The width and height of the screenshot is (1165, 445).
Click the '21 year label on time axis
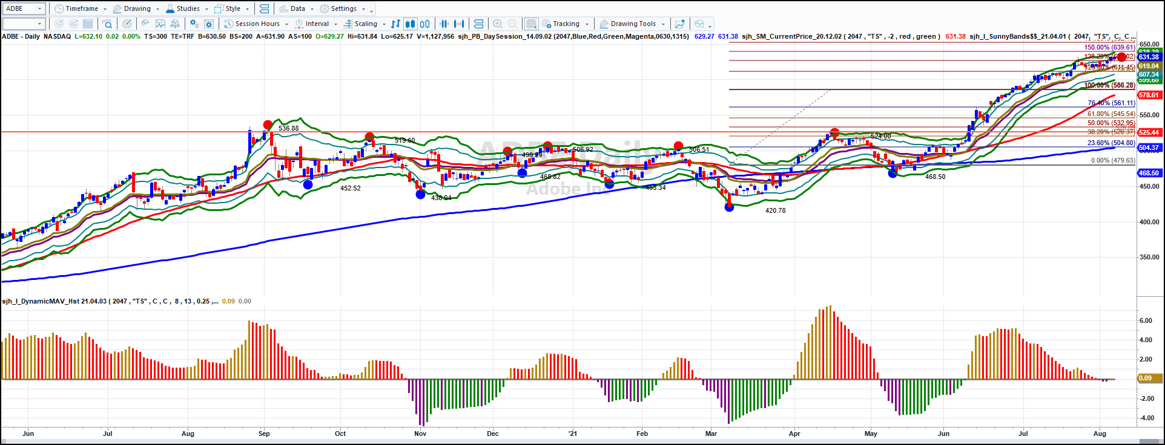[572, 434]
